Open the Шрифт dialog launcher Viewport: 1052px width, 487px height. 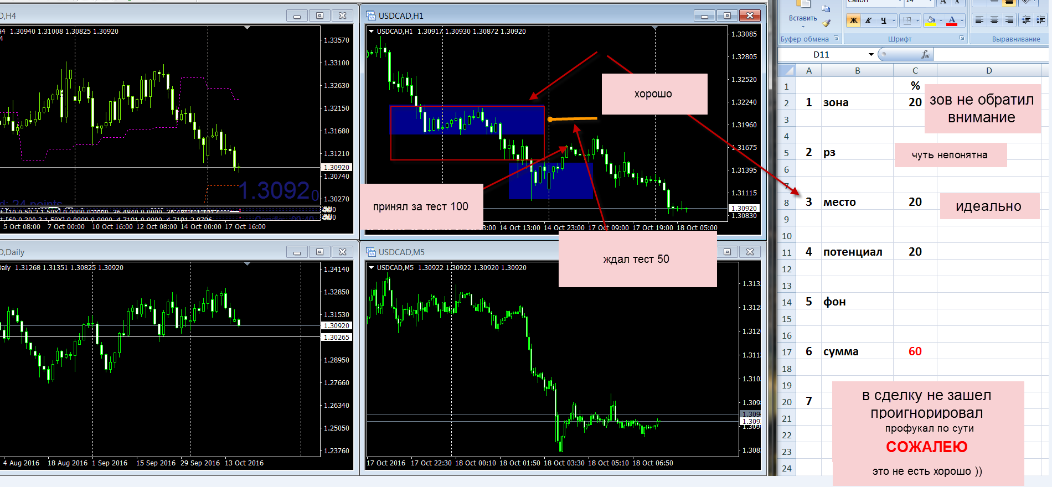[x=962, y=39]
